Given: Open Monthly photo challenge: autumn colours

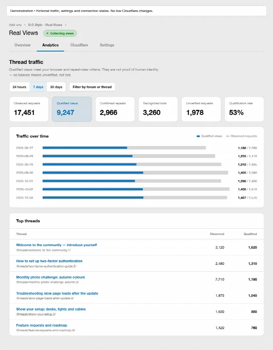Looking at the screenshot, I should 50,277.
